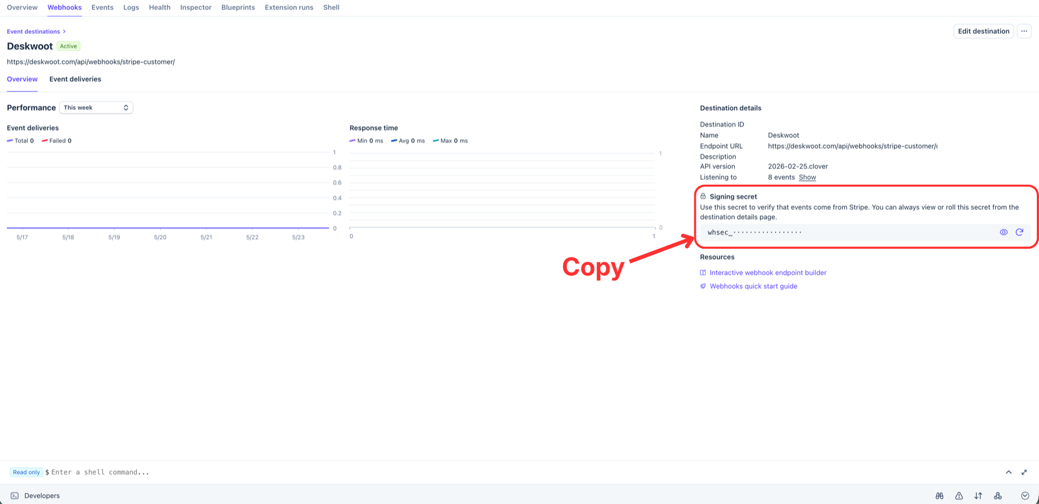1039x504 pixels.
Task: Maximize the shell to full screen
Action: [1024, 472]
